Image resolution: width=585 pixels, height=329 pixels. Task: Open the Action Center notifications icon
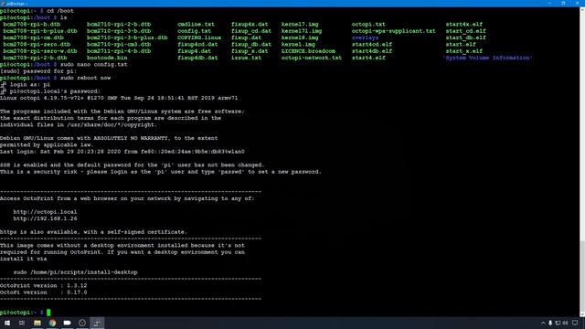tap(575, 323)
